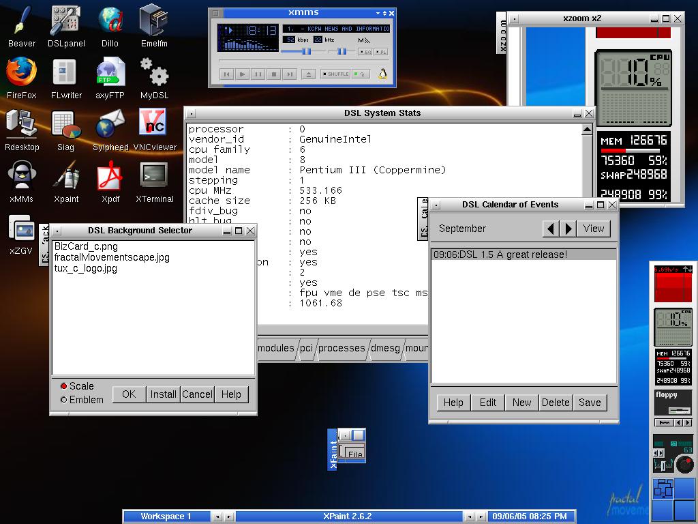Click the Workspace 1 taskbar label
The image size is (698, 524).
[166, 516]
